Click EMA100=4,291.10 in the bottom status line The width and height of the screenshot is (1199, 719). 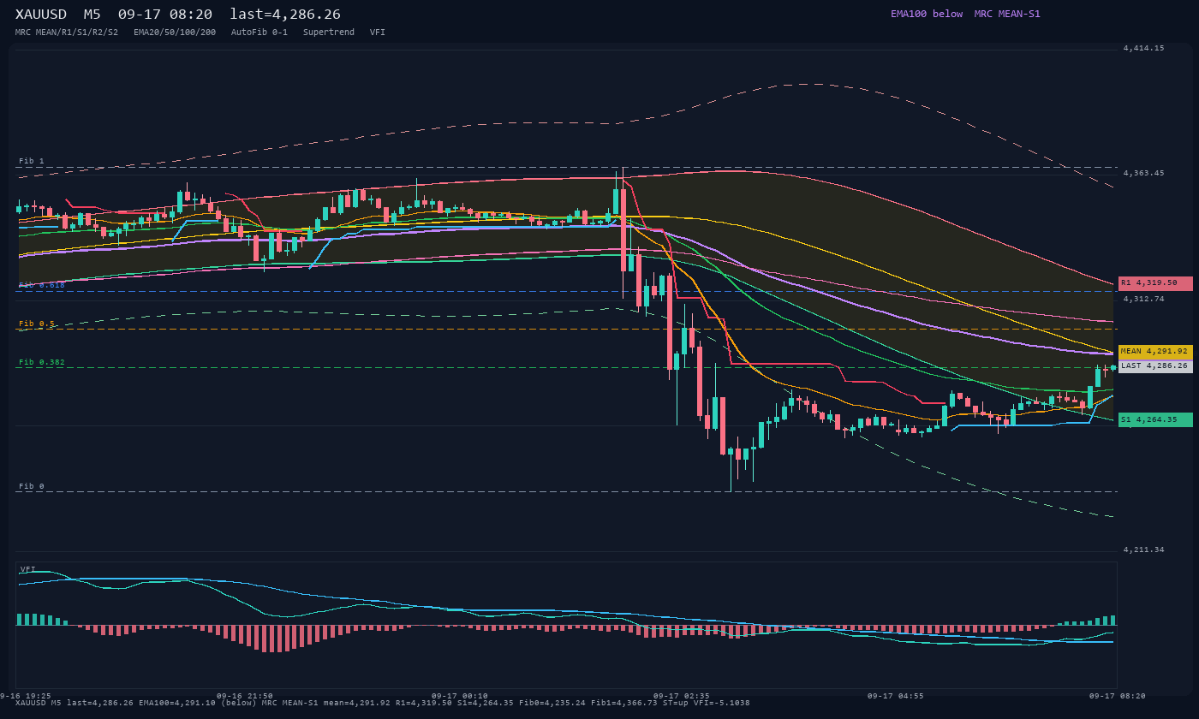point(177,703)
